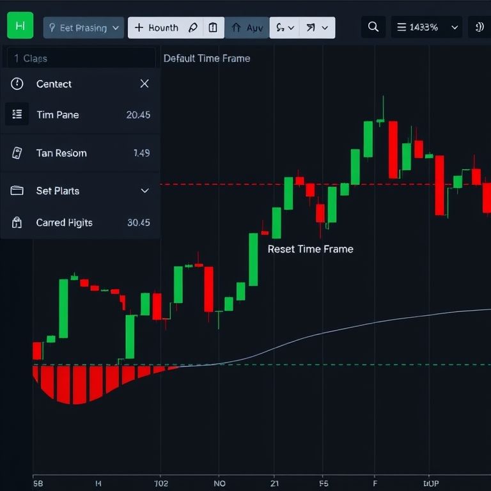Image resolution: width=491 pixels, height=491 pixels.
Task: Click the Hounth add button
Action: coord(157,28)
